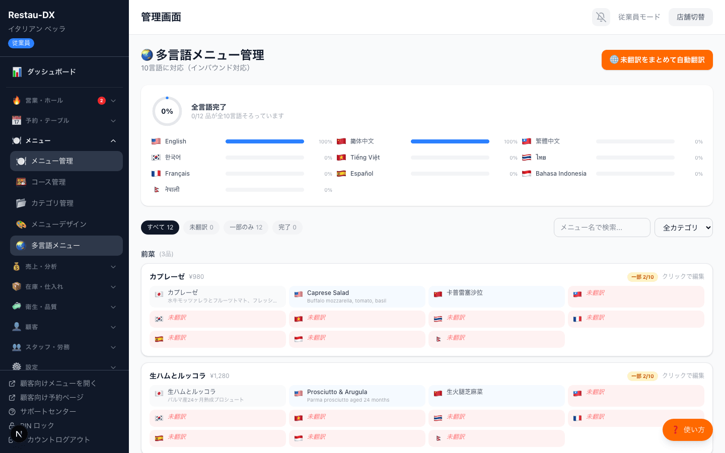Click クリックで編集 on the 生ハムとルッコラ card
The height and width of the screenshot is (453, 725).
683,375
